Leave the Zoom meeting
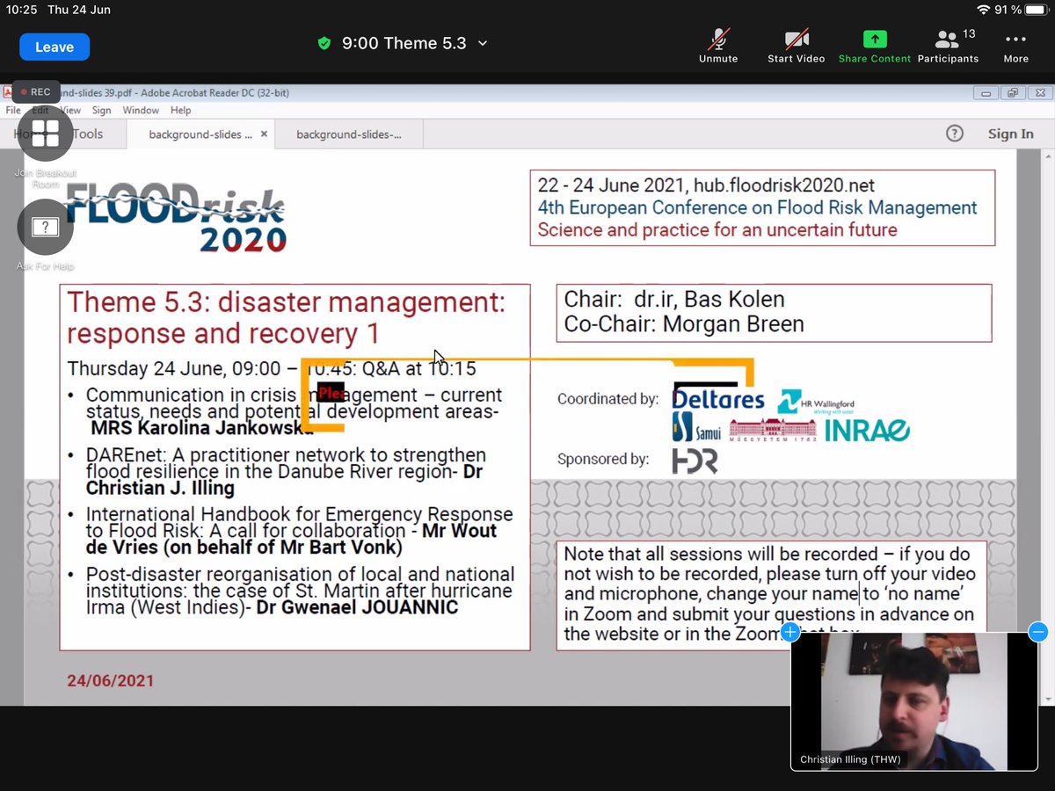 [x=54, y=46]
